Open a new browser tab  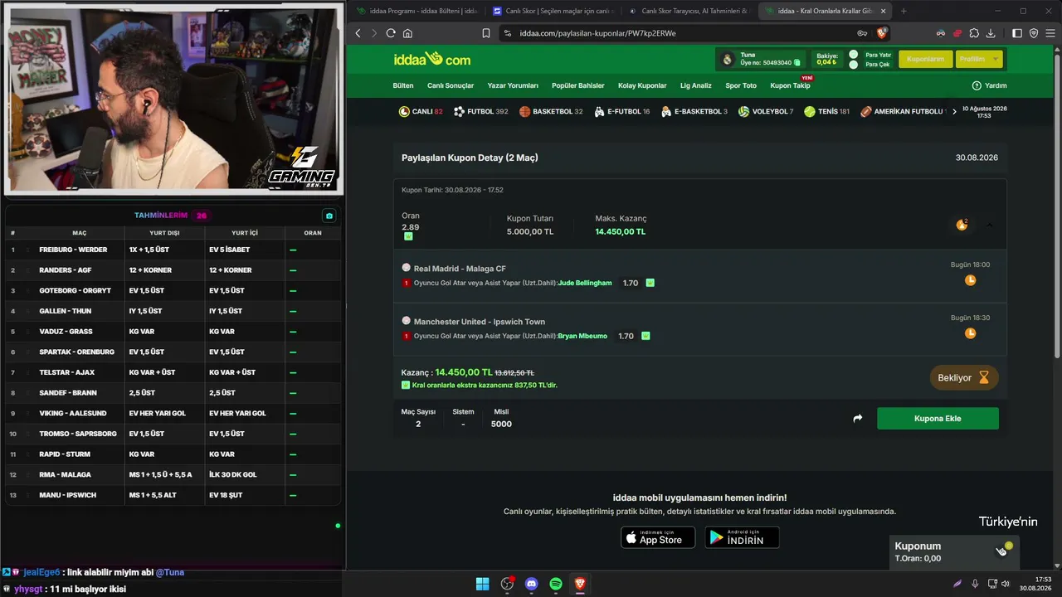pos(904,11)
